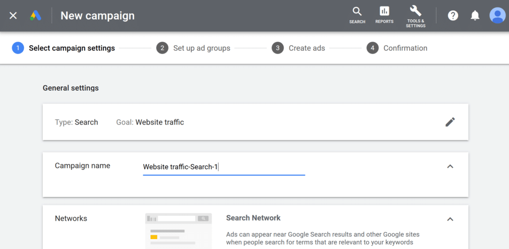Click the Google Ads logo icon
This screenshot has height=249, width=509.
(35, 15)
